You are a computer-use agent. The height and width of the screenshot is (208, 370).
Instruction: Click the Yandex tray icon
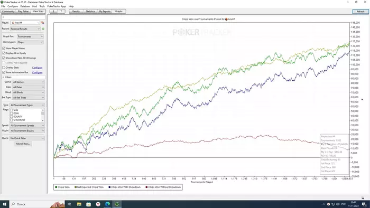point(328,204)
